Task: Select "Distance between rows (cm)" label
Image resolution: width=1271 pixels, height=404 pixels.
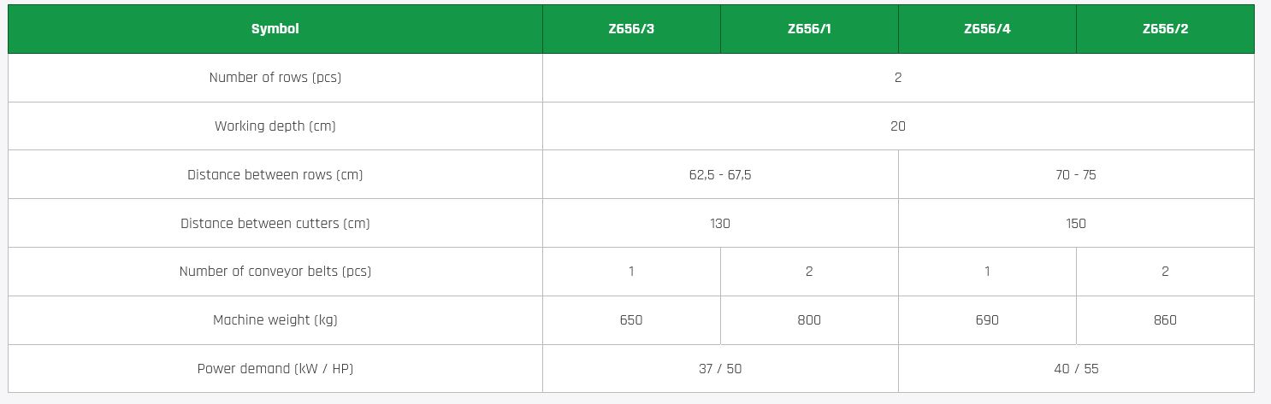Action: pos(275,175)
